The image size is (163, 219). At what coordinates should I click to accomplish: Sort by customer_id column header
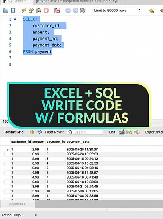(21, 142)
